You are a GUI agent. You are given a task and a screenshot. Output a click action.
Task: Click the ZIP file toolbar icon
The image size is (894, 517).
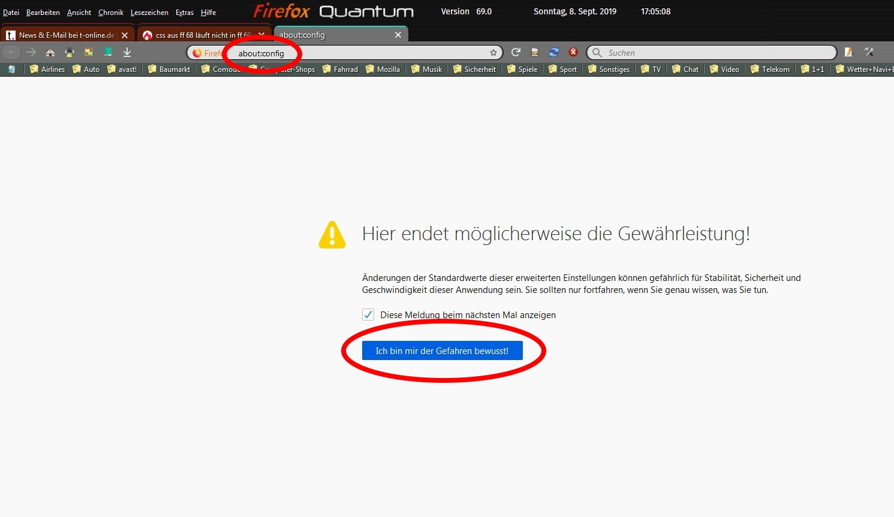pyautogui.click(x=535, y=53)
